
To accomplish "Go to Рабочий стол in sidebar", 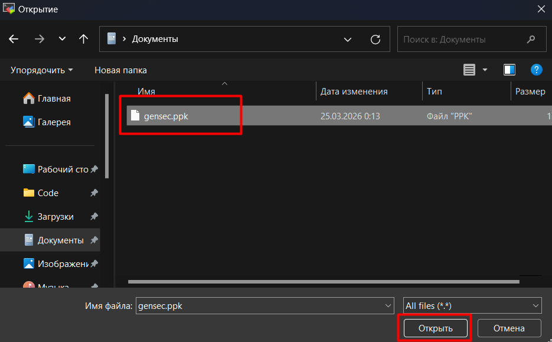I will pos(55,169).
